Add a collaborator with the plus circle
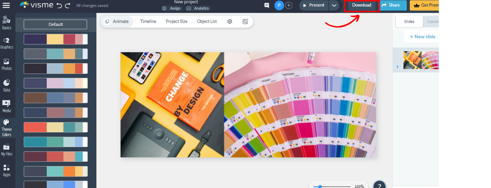This screenshot has height=188, width=491. (289, 5)
